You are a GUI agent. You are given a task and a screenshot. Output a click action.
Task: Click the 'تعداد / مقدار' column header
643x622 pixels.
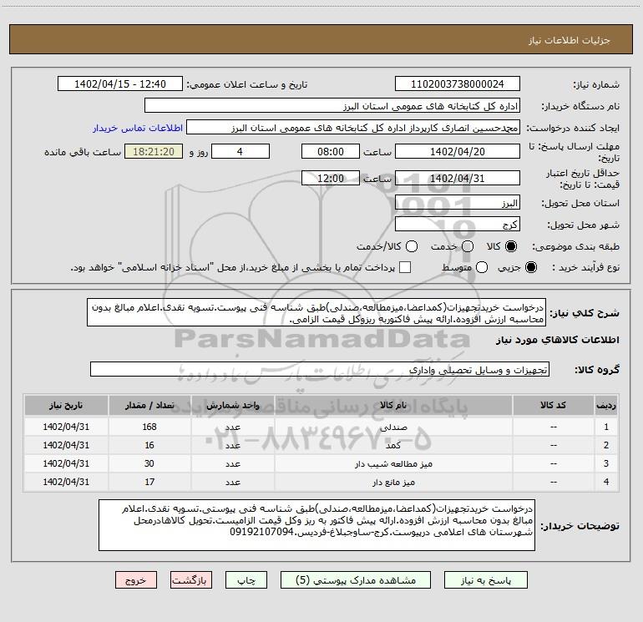pyautogui.click(x=149, y=405)
